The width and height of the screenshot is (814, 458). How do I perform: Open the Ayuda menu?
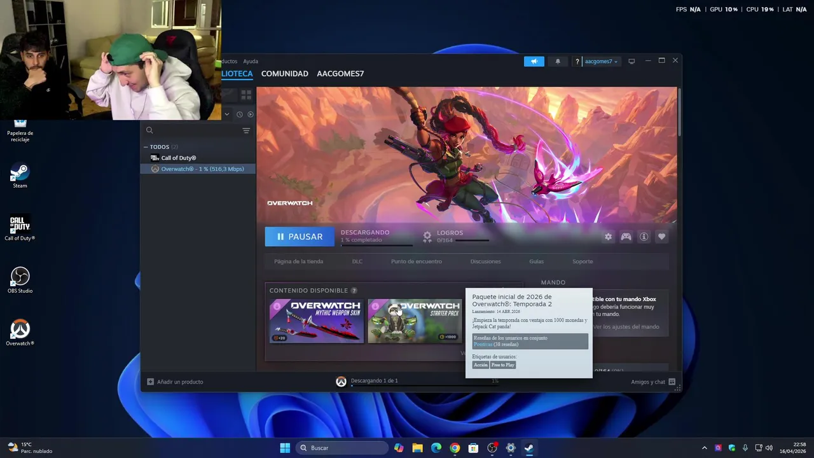(251, 61)
